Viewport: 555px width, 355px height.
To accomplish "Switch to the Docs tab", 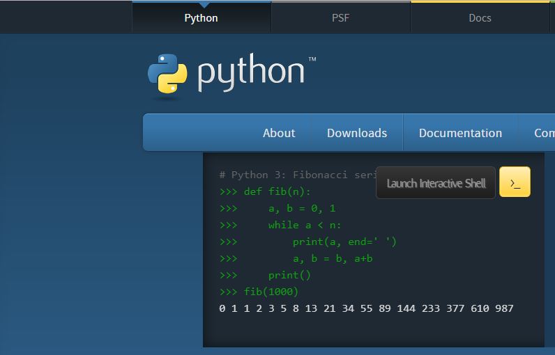I will (x=480, y=17).
